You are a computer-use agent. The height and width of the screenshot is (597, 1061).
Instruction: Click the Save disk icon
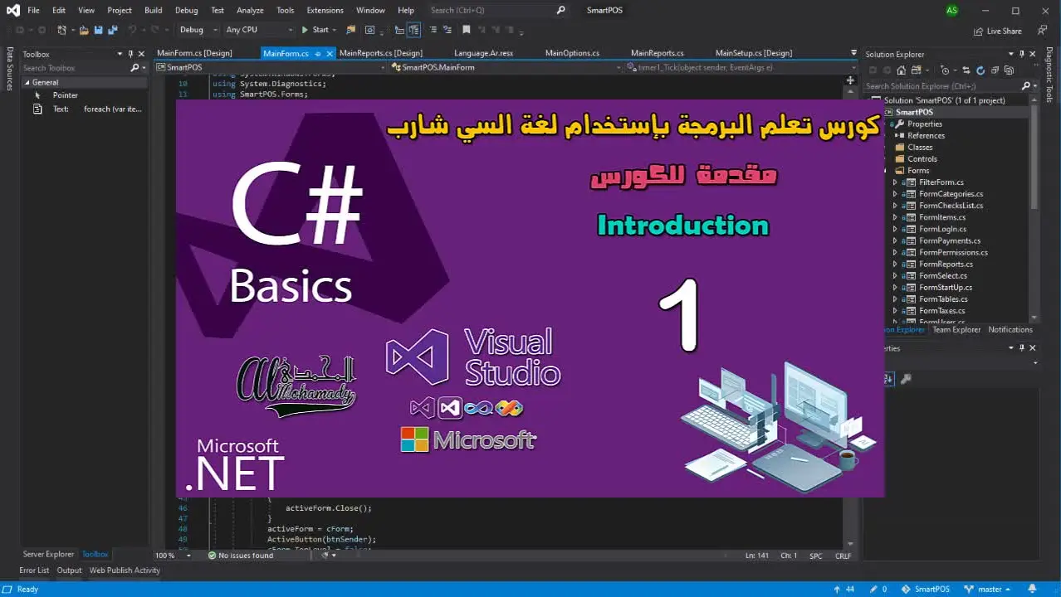pyautogui.click(x=98, y=30)
